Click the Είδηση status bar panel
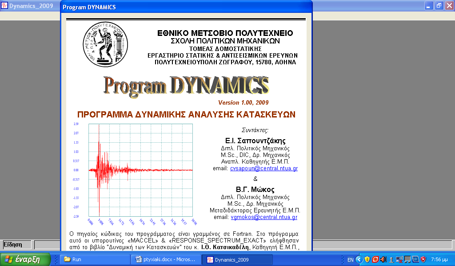 [17, 245]
